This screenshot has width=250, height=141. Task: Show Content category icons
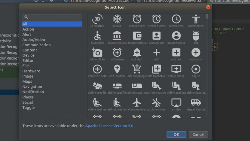coord(52,50)
